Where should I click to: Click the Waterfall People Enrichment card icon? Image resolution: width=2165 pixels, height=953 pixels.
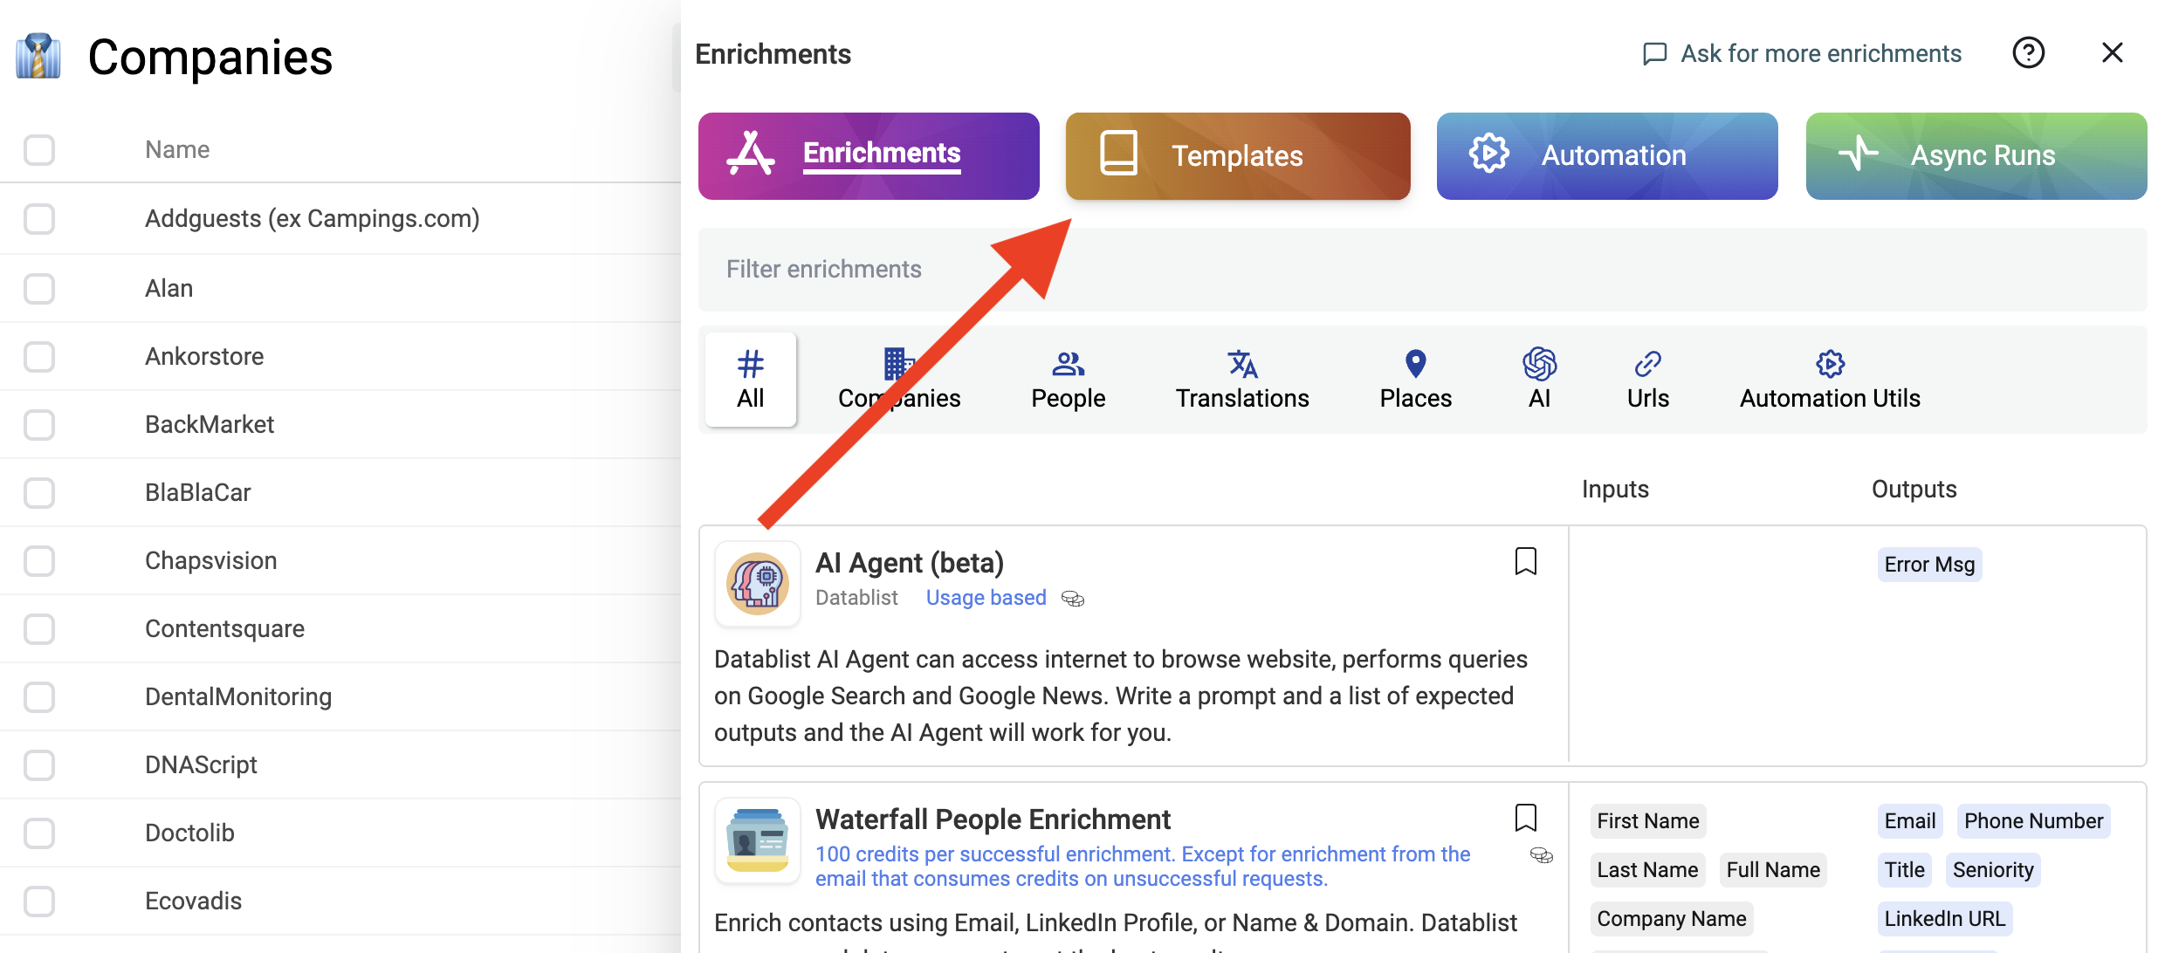758,840
